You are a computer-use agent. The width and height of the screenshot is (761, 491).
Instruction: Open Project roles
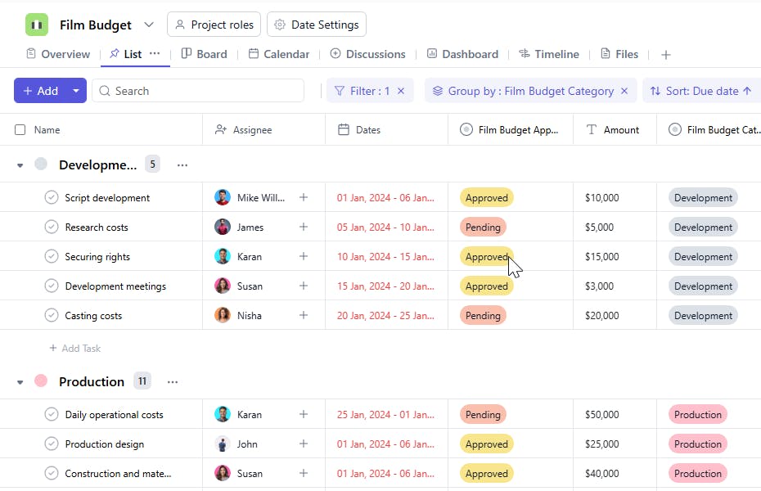click(x=214, y=25)
